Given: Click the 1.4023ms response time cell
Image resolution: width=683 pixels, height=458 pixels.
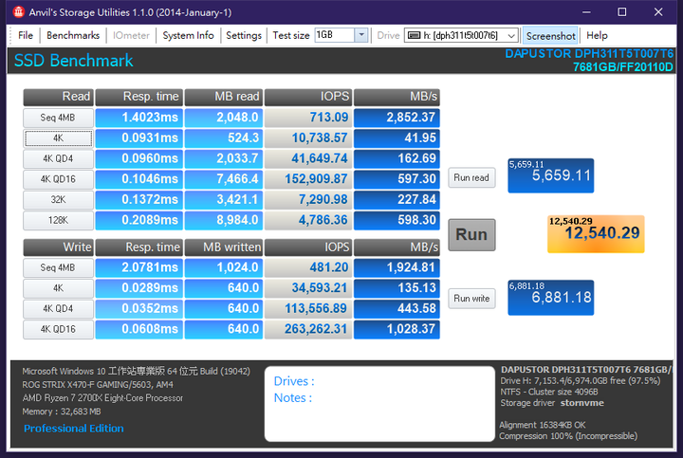Looking at the screenshot, I should click(x=138, y=118).
